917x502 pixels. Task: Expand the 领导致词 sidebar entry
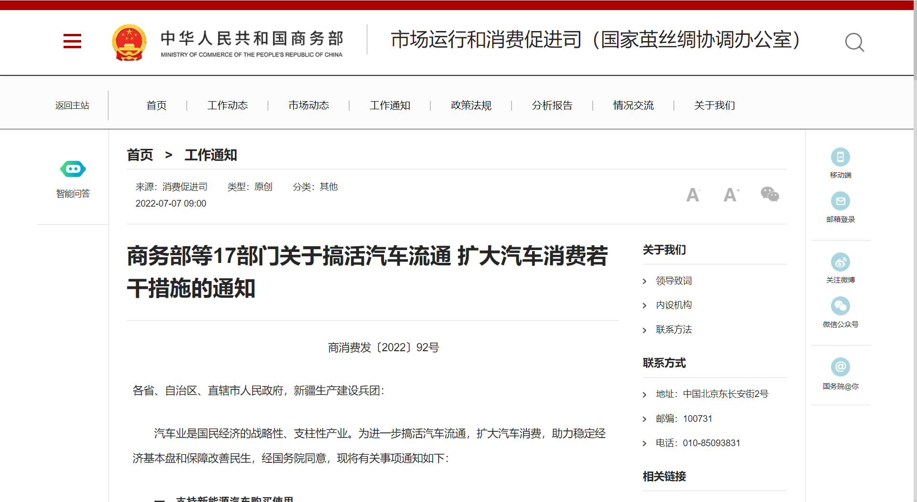pyautogui.click(x=673, y=281)
